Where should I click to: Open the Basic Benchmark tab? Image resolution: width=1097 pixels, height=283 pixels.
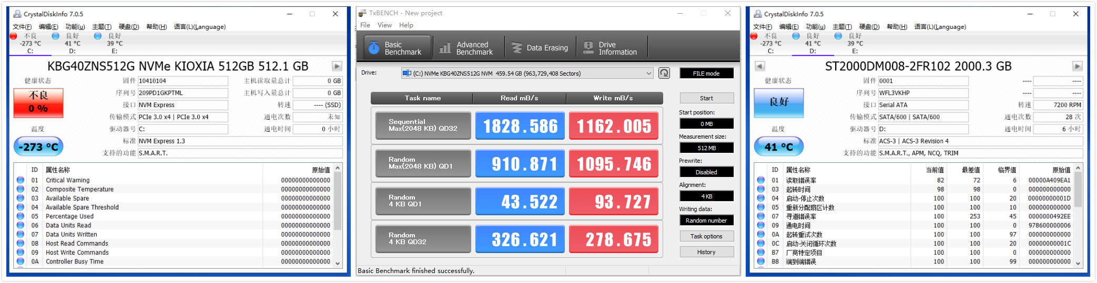tap(397, 48)
